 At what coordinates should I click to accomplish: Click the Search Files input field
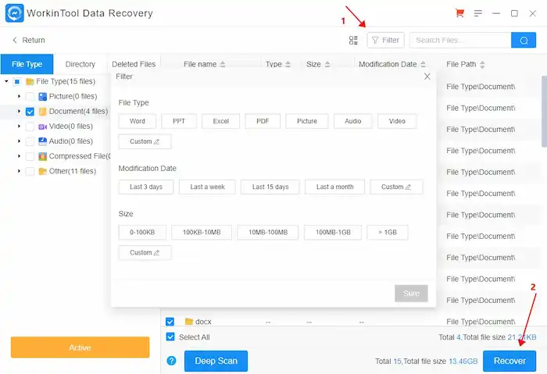click(x=460, y=40)
